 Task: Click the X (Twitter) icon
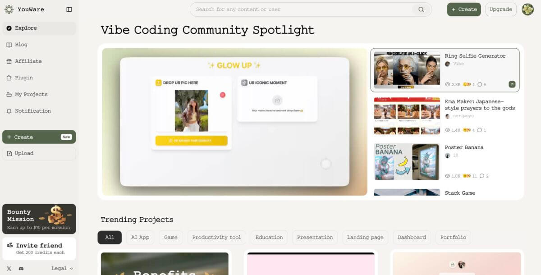pyautogui.click(x=9, y=268)
